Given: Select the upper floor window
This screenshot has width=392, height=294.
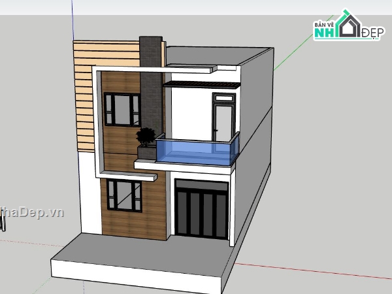Looking at the screenshot, I should click(x=122, y=110).
